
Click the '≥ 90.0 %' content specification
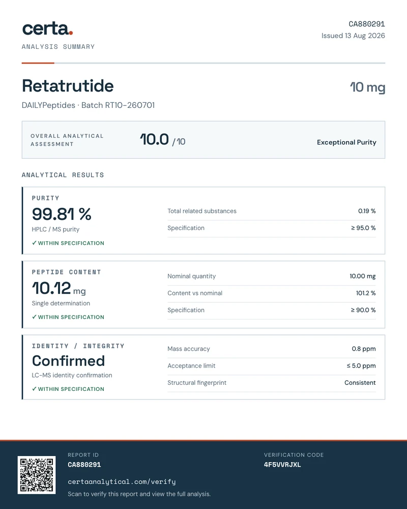[363, 310]
